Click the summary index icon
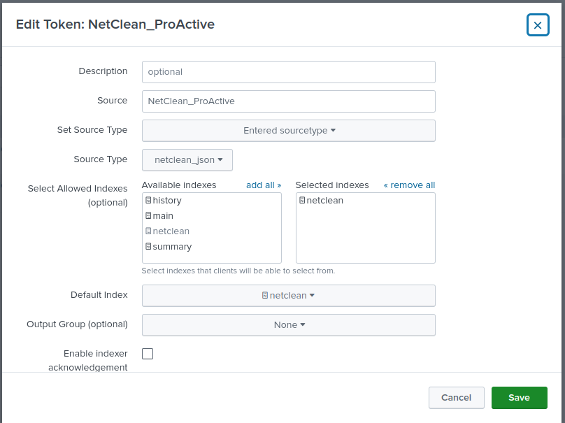This screenshot has width=565, height=423. 148,246
